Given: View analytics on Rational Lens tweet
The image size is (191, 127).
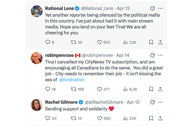Looking at the screenshot, I should click(x=125, y=42).
